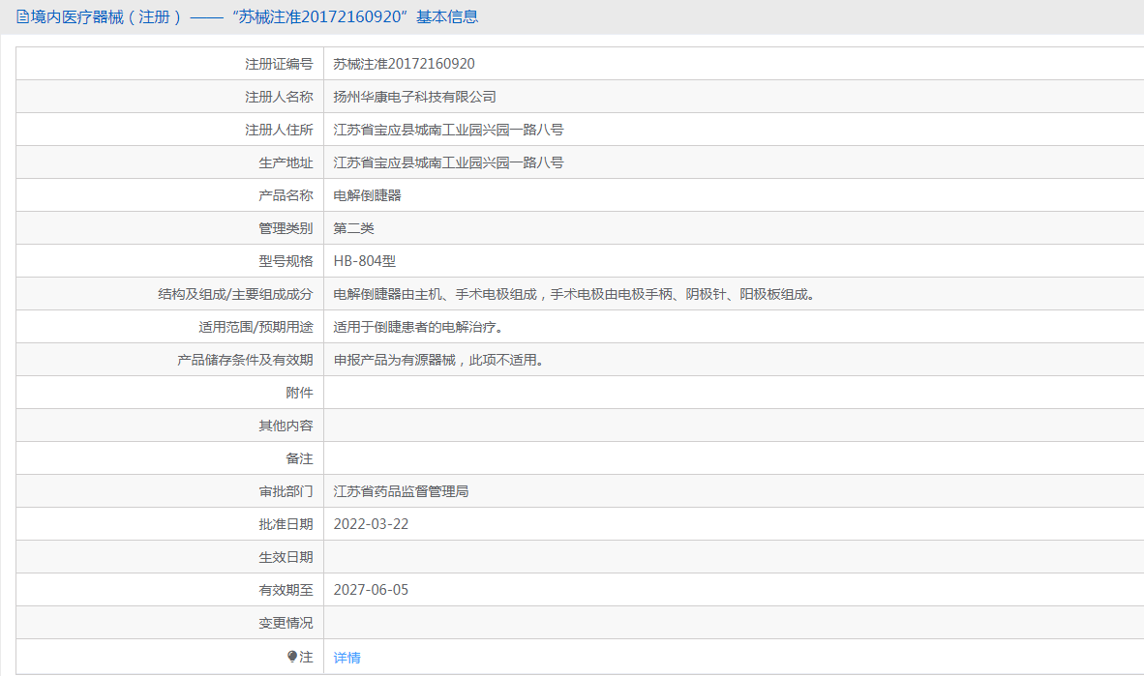Image resolution: width=1144 pixels, height=676 pixels.
Task: Click the 变更情况 label
Action: click(286, 623)
